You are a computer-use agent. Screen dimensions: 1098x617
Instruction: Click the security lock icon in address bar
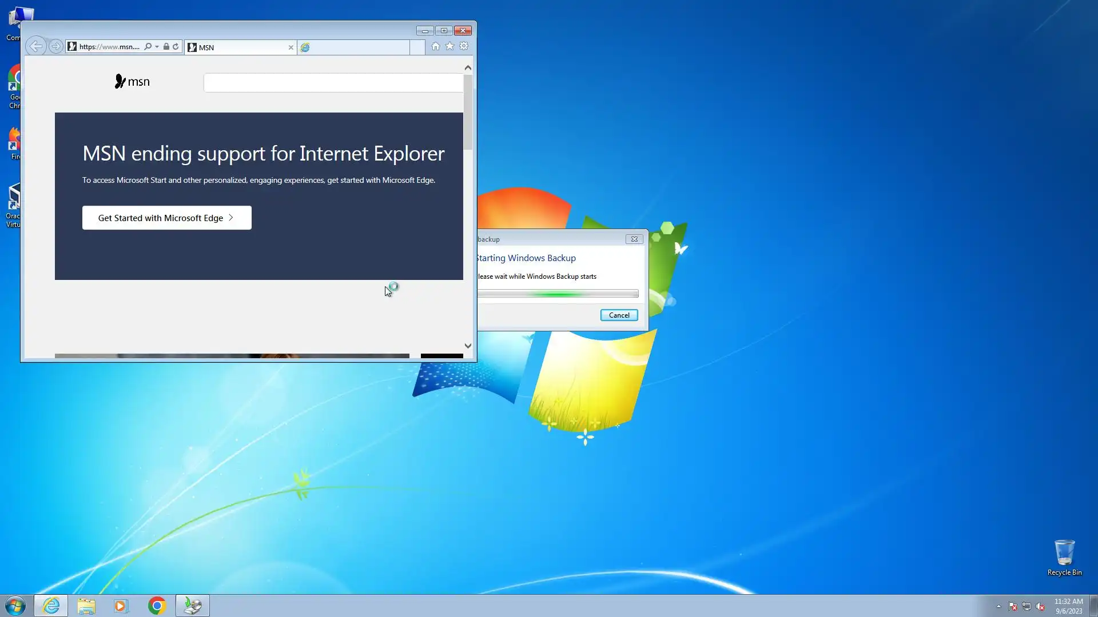166,47
